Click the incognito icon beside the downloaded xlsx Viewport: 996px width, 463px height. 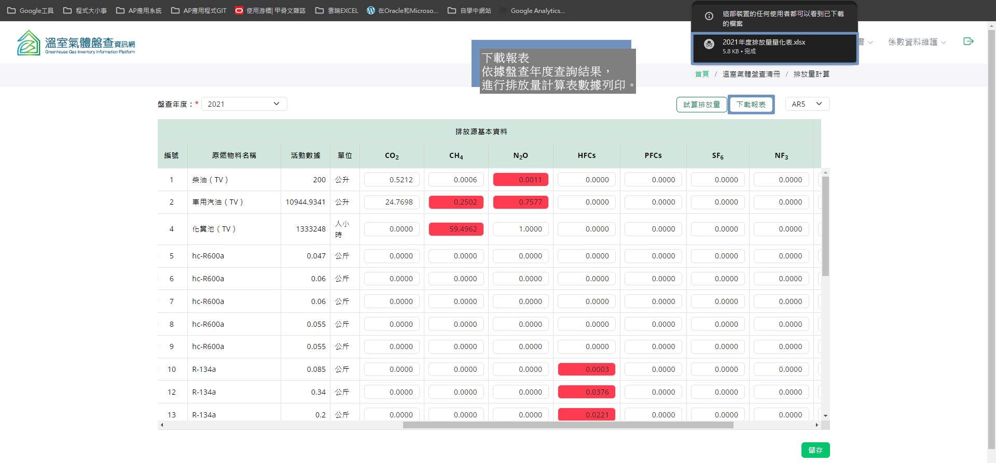coord(709,45)
